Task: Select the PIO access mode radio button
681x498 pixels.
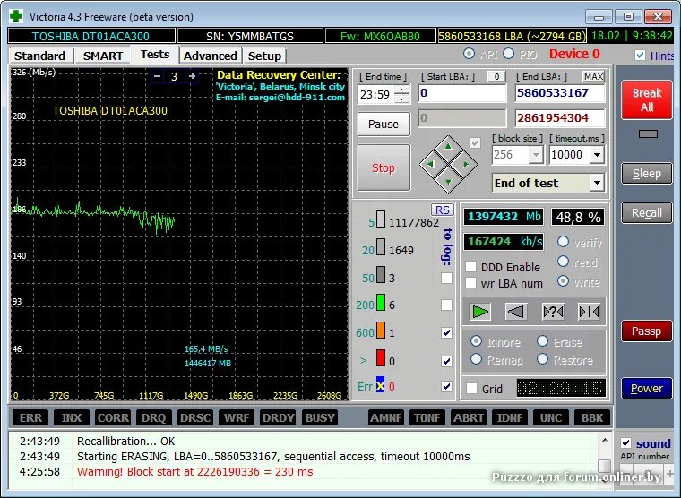Action: [509, 54]
